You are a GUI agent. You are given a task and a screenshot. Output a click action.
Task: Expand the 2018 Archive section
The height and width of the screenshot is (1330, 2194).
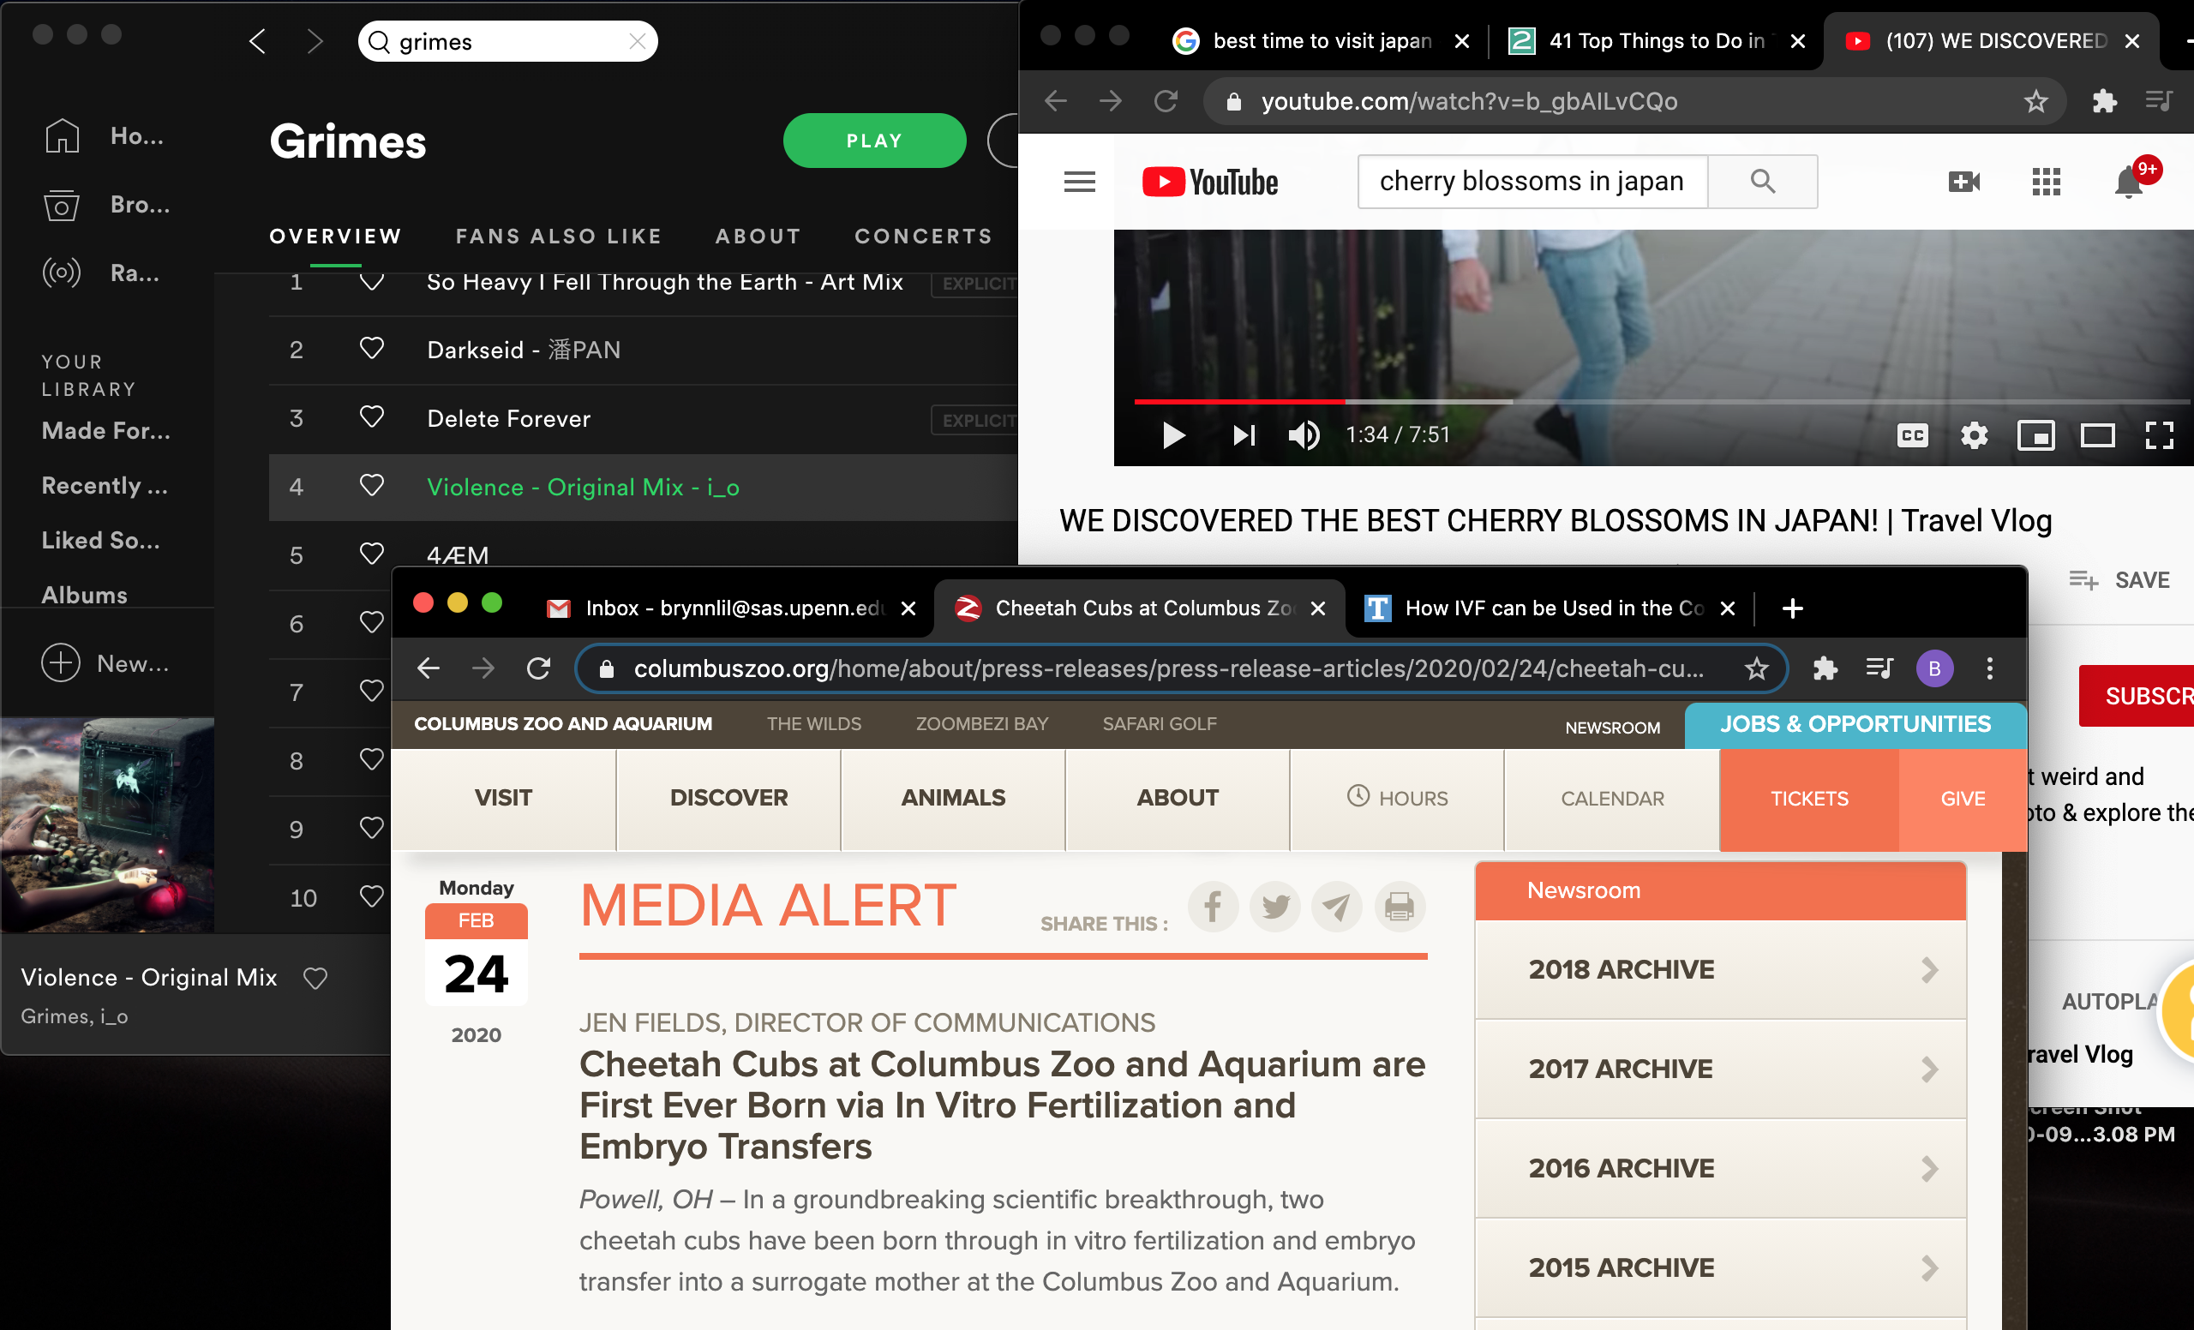coord(1720,969)
